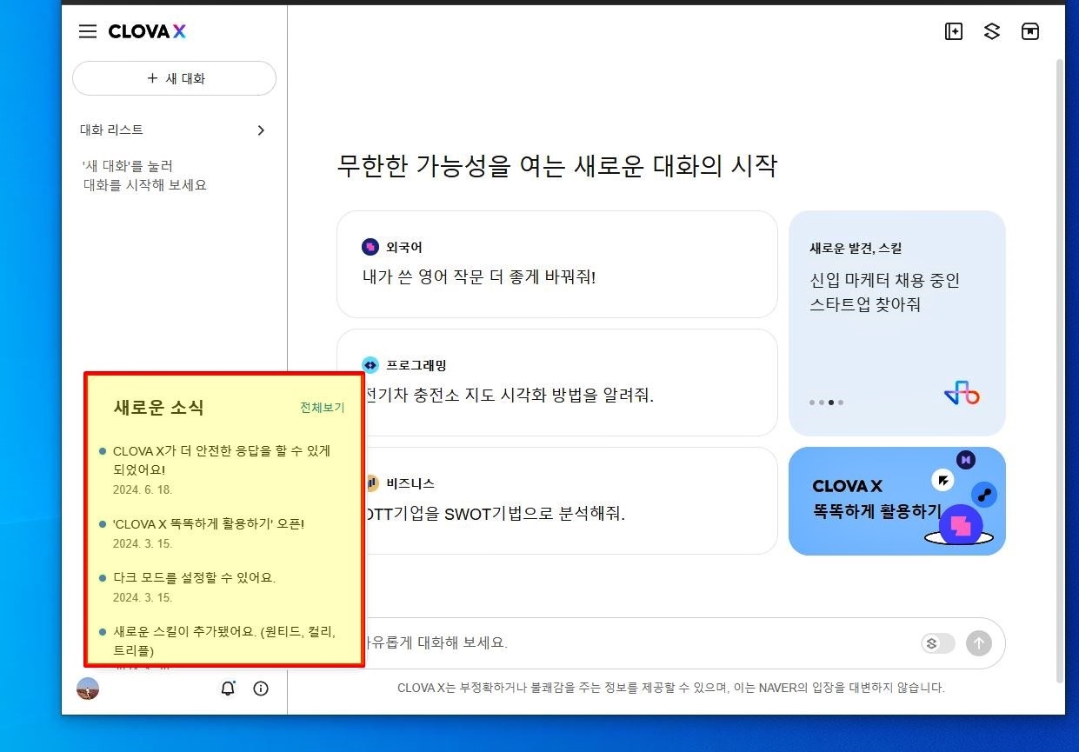Open the 대화 리스트 label

(x=111, y=130)
